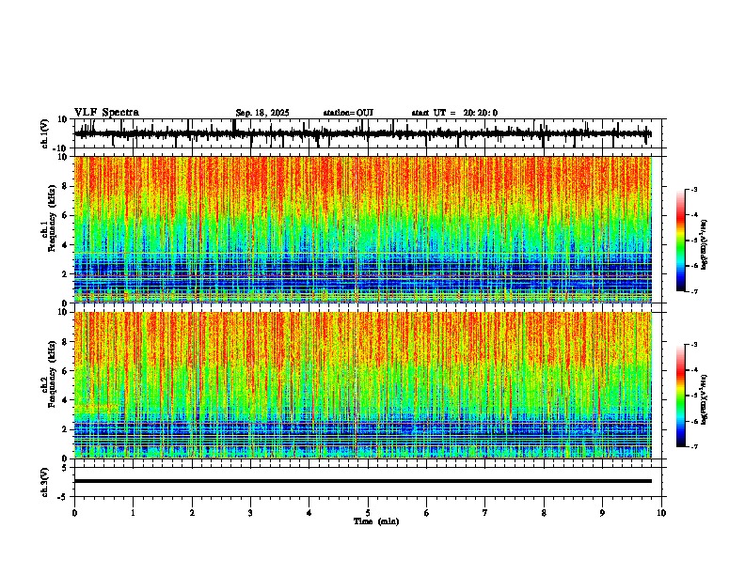Click time axis tick label "1"
745x575 pixels.
[133, 513]
